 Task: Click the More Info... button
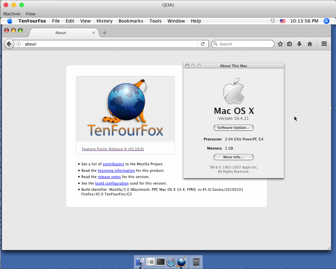click(x=233, y=157)
